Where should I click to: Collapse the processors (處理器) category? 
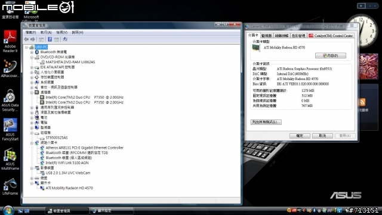(x=32, y=93)
